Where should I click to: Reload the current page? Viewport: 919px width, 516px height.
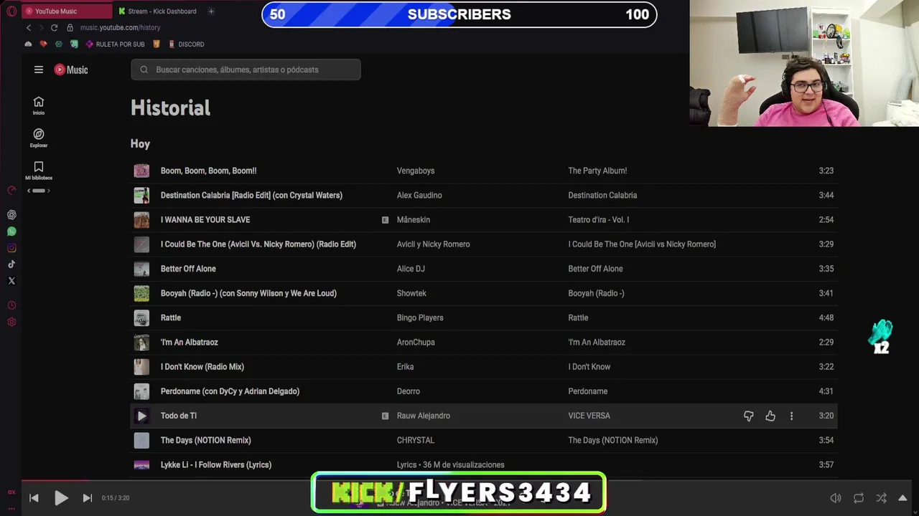pyautogui.click(x=54, y=27)
